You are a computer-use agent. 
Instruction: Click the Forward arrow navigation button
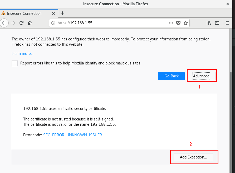point(13,23)
